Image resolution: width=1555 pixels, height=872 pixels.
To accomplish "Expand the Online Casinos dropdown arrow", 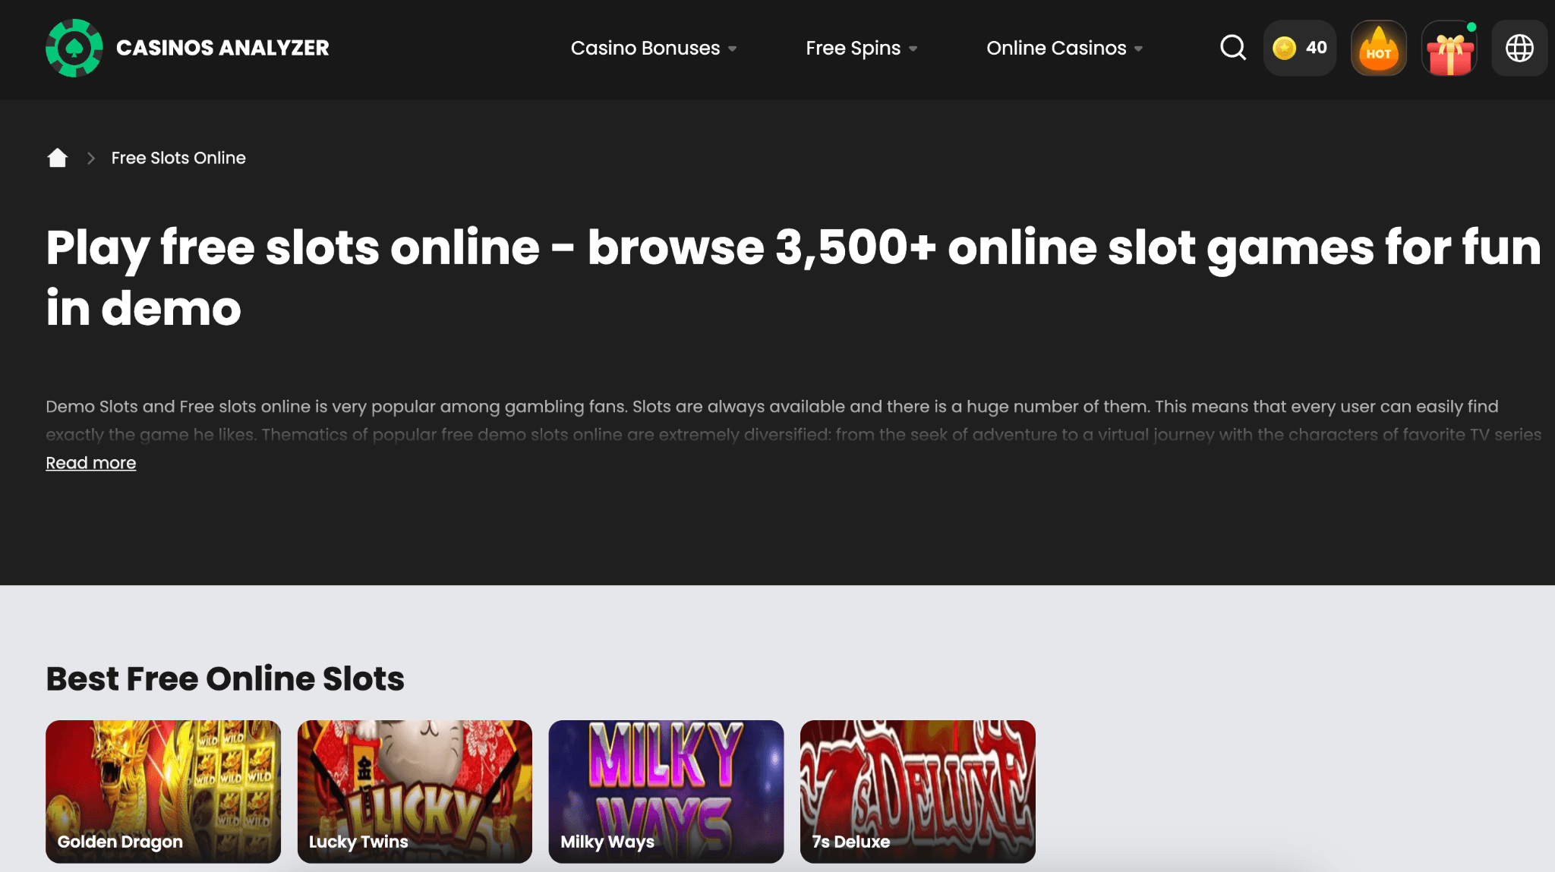I will tap(1138, 49).
